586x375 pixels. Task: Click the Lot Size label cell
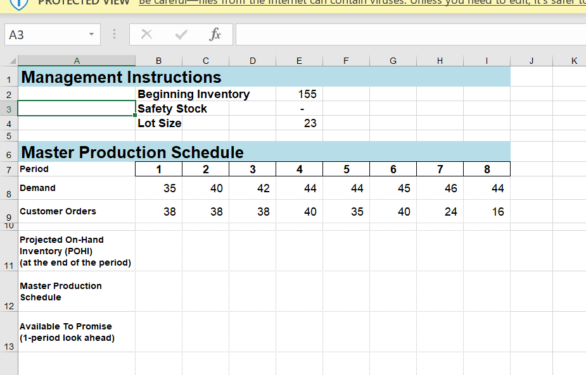(x=160, y=123)
